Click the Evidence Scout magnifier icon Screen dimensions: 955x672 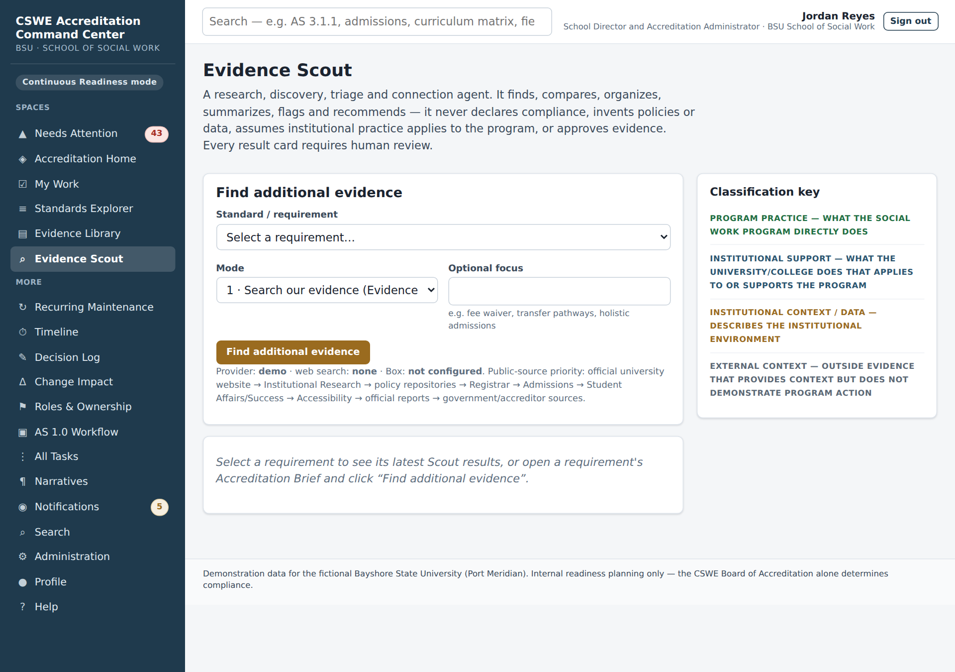pos(22,259)
